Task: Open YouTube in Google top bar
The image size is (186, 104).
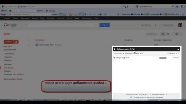Action: click(50, 18)
